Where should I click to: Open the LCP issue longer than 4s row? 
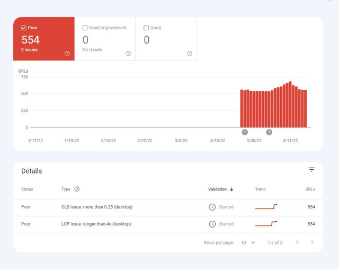pyautogui.click(x=168, y=224)
